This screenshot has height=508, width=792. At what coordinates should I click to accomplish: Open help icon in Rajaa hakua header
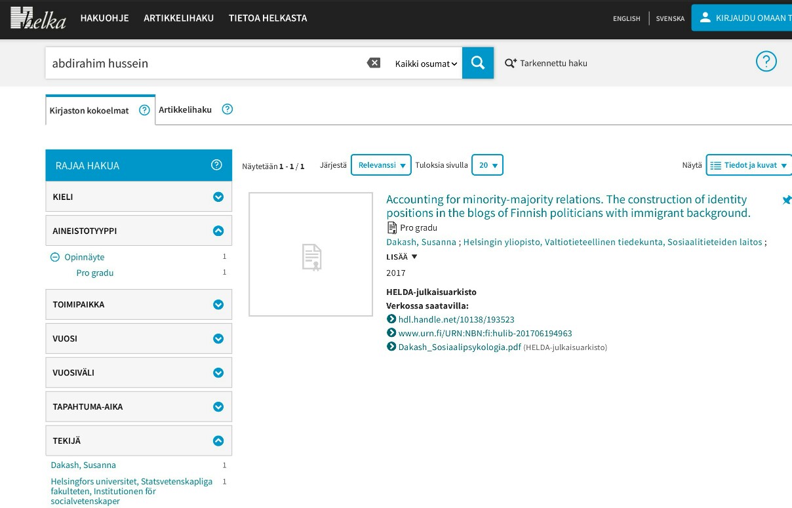[217, 165]
